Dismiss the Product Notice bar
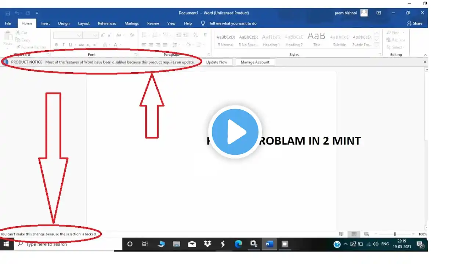470x264 pixels. (425, 62)
